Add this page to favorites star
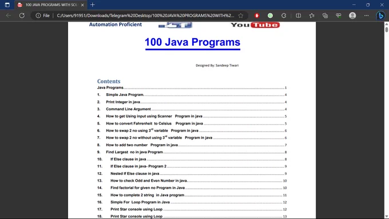The height and width of the screenshot is (219, 389). pyautogui.click(x=241, y=15)
